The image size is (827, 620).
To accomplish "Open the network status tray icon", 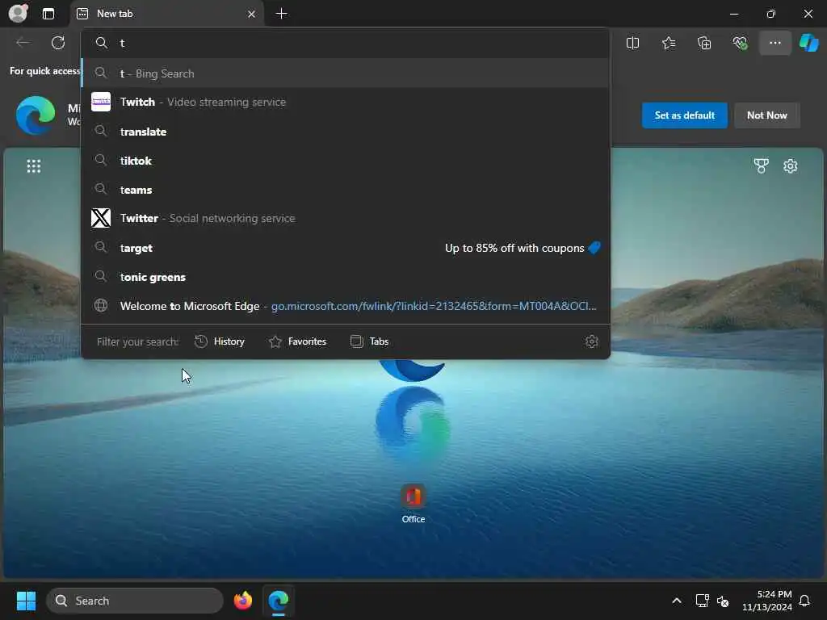I will pos(702,601).
